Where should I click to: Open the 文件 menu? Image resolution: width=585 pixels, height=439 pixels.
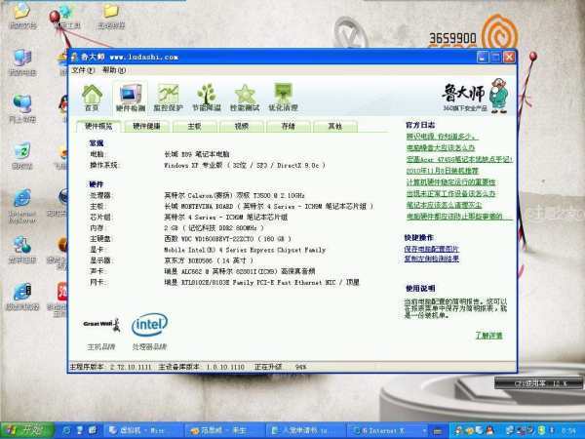[x=83, y=70]
